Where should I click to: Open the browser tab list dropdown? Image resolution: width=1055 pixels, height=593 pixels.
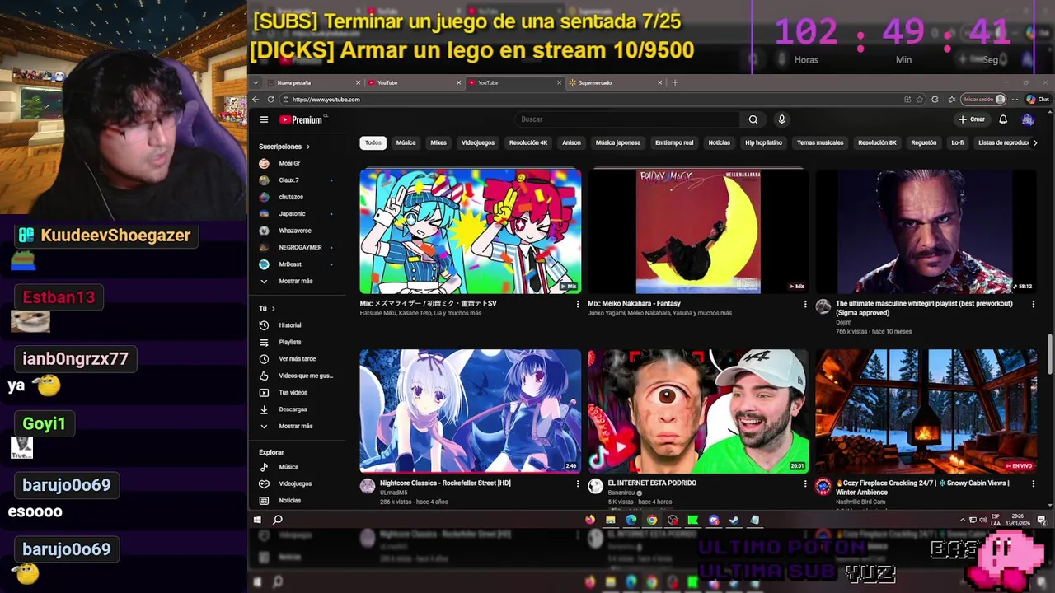(256, 82)
